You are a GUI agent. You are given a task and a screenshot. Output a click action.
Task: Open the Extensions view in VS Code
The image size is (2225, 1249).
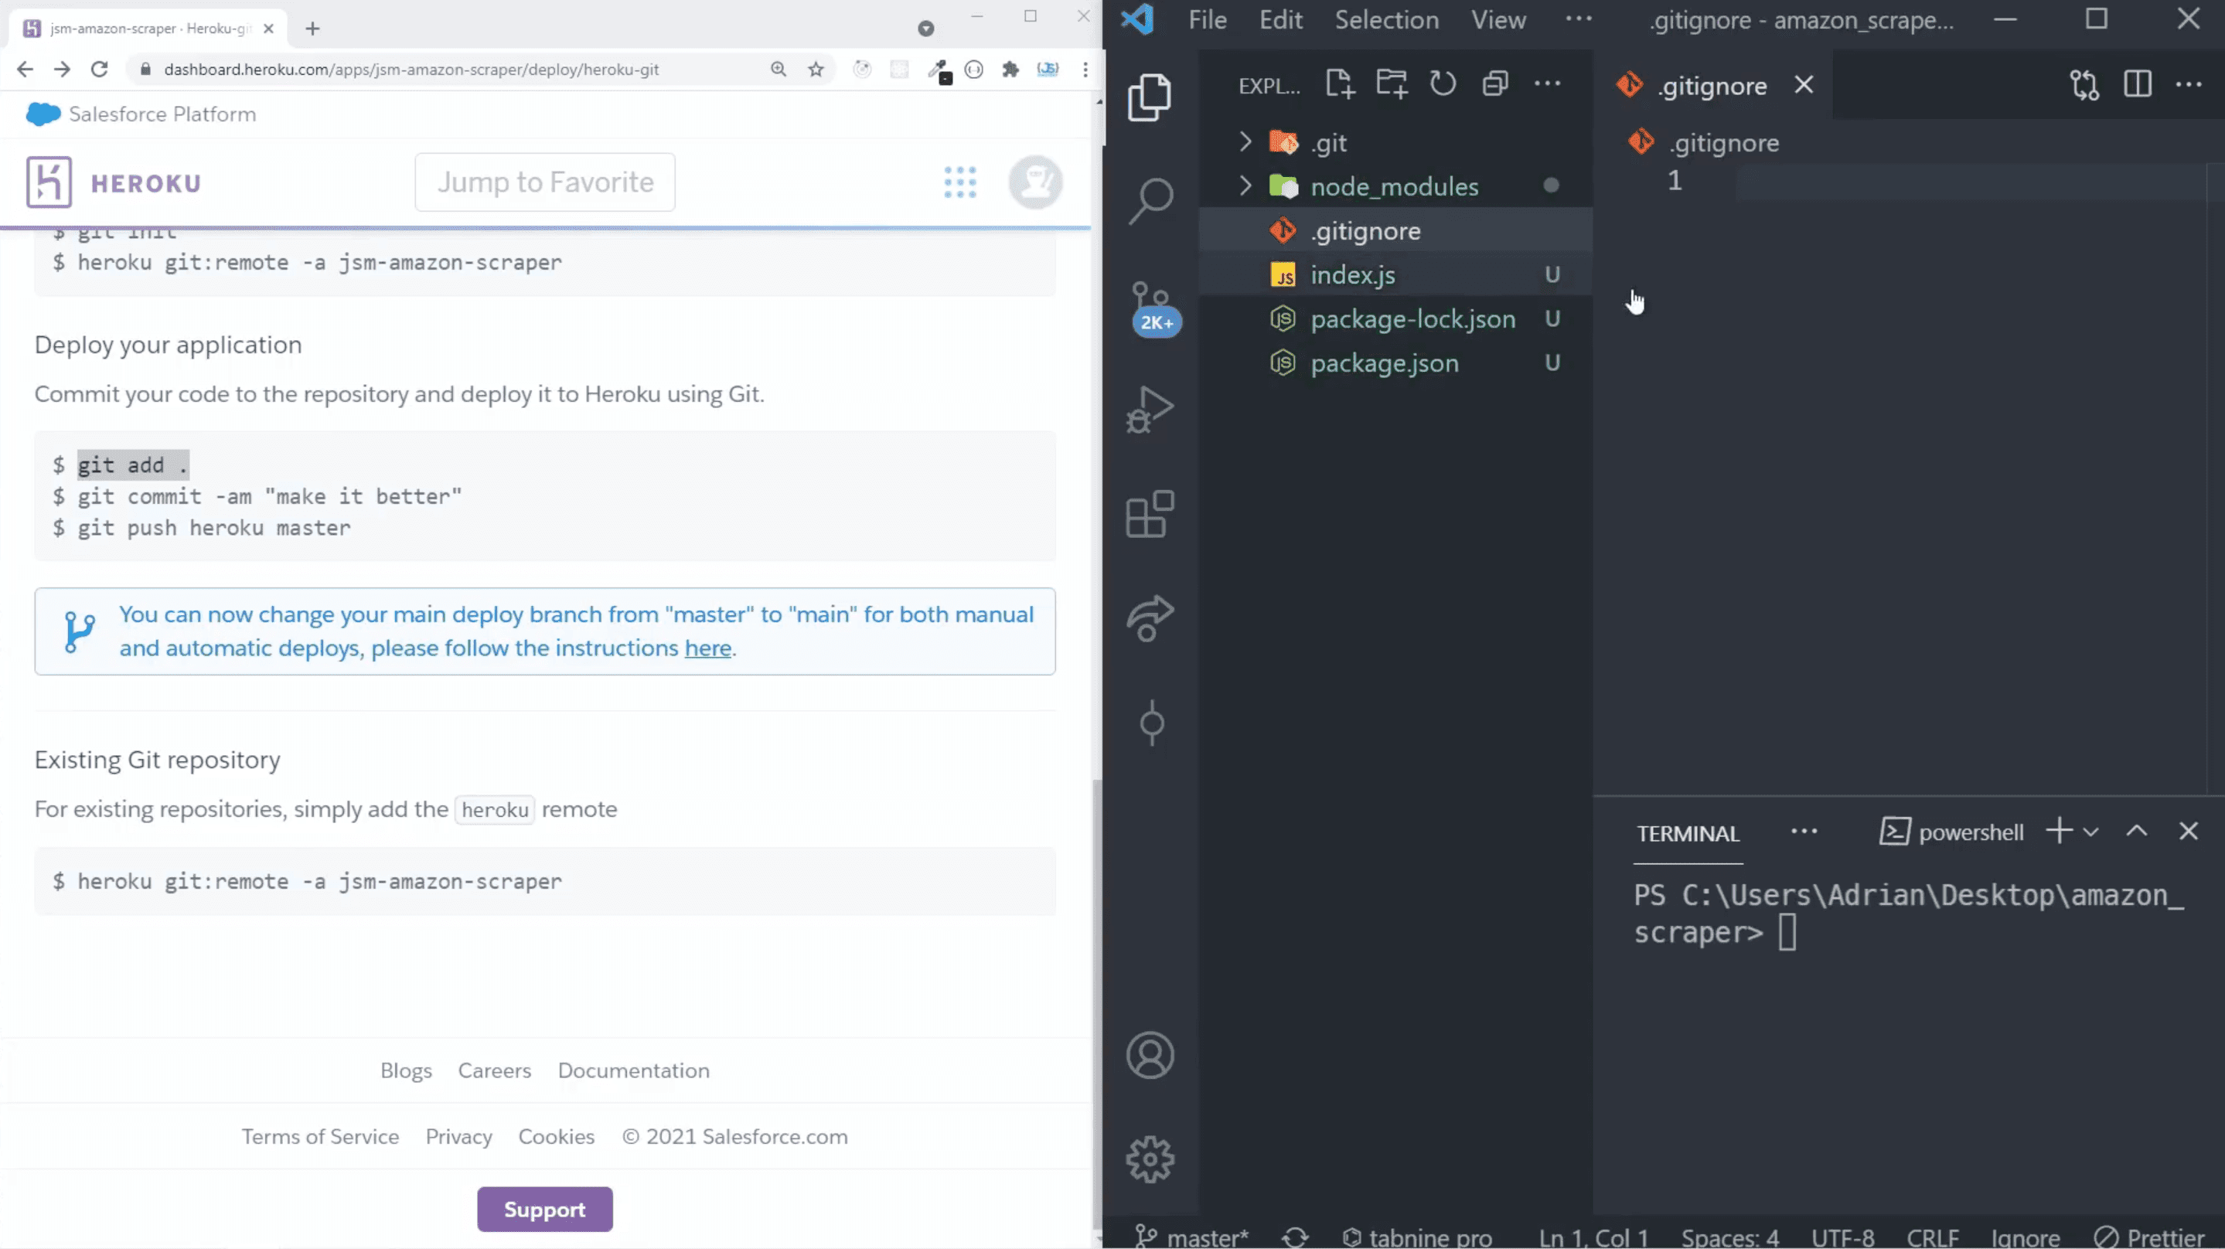tap(1150, 514)
